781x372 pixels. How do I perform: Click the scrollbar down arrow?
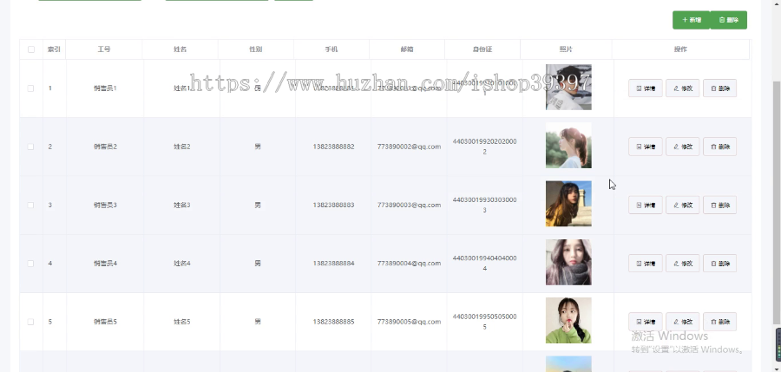point(777,368)
